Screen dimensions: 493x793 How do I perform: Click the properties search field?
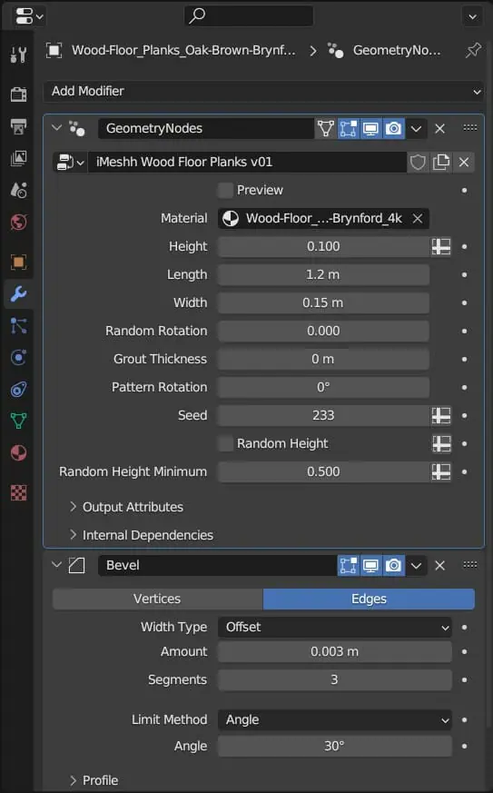[249, 16]
